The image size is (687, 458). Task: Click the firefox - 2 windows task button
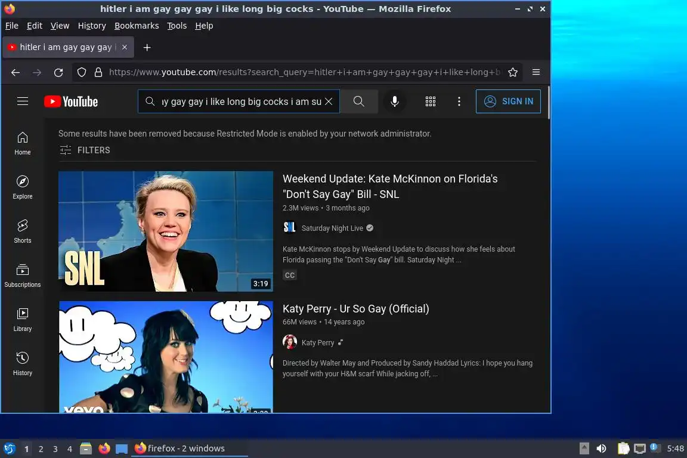pyautogui.click(x=190, y=448)
